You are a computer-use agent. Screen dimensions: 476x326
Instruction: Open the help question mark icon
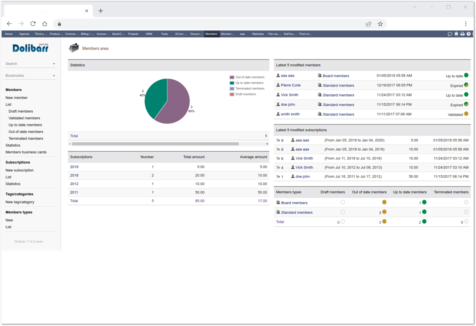[468, 34]
